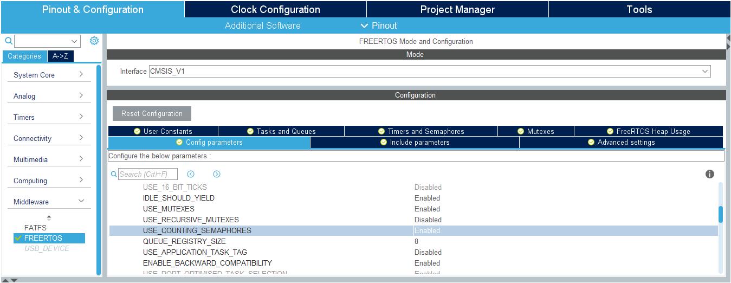
Task: Expand the Multimedia category
Action: 81,159
